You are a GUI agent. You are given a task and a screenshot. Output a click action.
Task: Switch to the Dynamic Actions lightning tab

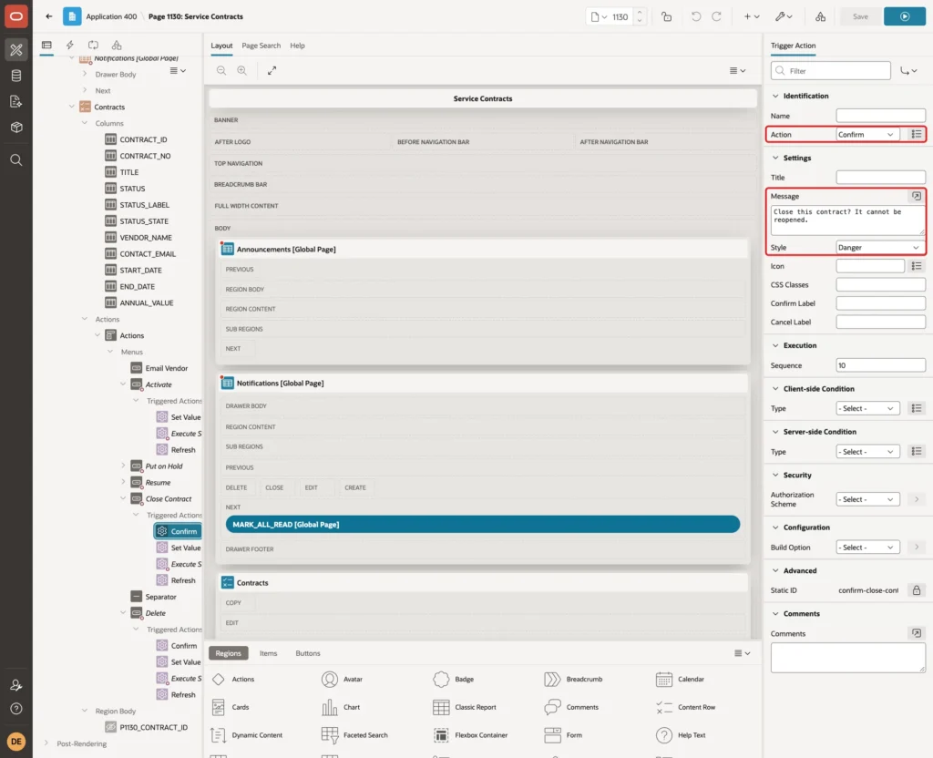click(69, 45)
